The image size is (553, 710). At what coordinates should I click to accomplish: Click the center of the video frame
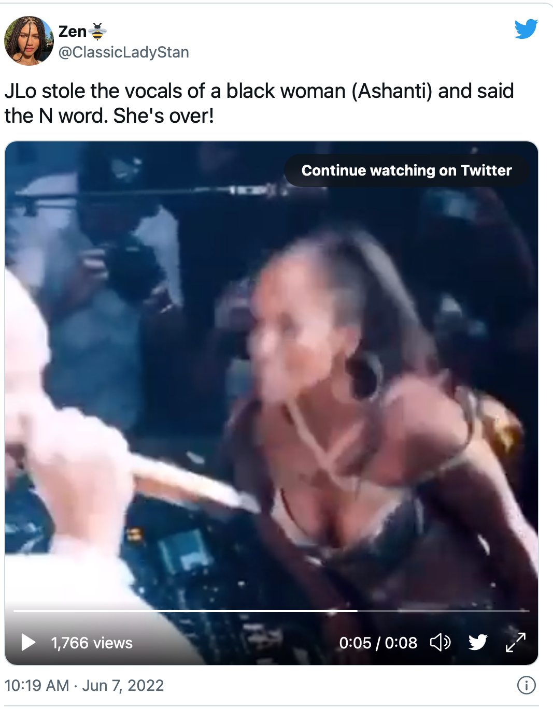tap(272, 403)
